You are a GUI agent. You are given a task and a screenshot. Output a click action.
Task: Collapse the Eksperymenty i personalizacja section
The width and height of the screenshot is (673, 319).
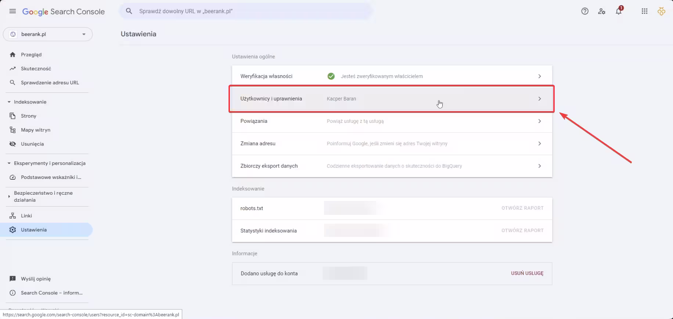pos(9,163)
